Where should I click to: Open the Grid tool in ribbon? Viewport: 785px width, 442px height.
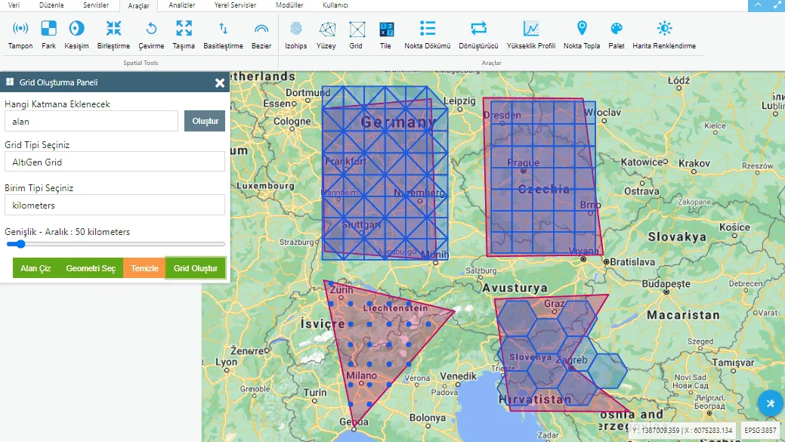pyautogui.click(x=356, y=35)
